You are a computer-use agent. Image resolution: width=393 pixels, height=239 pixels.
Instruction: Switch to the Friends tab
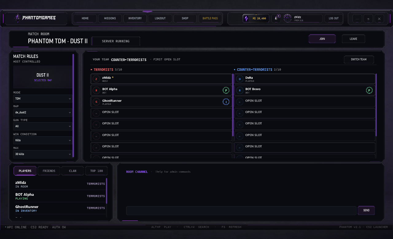49,171
